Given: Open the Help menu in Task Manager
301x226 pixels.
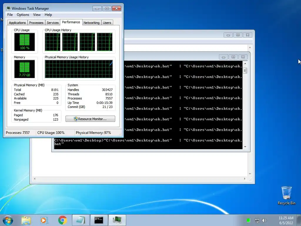Looking at the screenshot, I should tap(48, 15).
